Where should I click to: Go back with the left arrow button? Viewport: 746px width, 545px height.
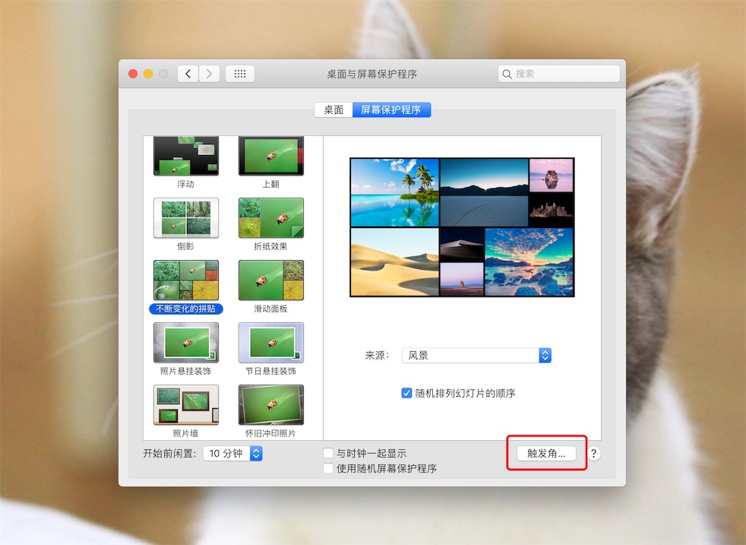click(188, 74)
